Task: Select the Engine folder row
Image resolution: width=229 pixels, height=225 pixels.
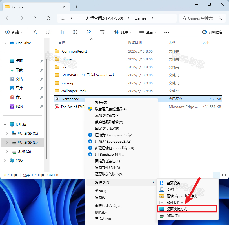Action: [138, 59]
